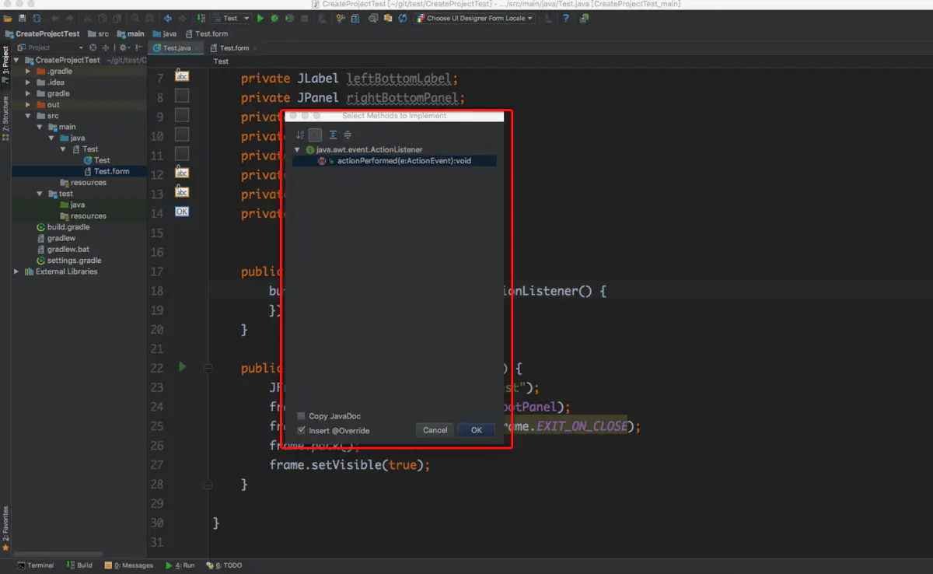933x574 pixels.
Task: Expand the External Libraries node
Action: (x=17, y=271)
